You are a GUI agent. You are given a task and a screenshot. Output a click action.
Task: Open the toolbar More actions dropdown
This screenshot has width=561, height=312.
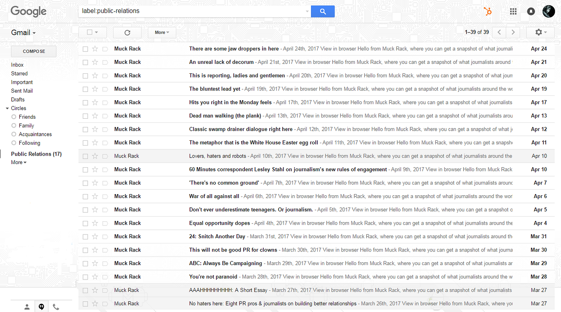[162, 32]
